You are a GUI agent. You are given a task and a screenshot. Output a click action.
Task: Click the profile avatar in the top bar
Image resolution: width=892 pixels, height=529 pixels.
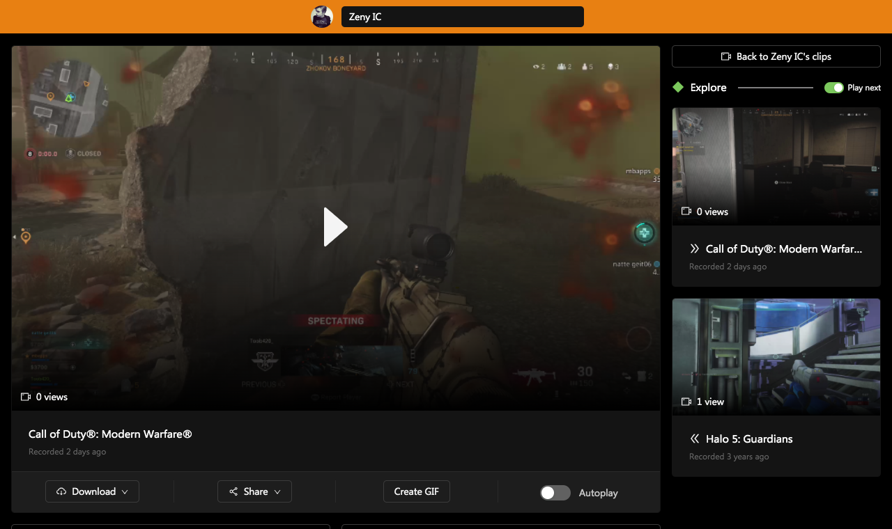click(x=322, y=17)
